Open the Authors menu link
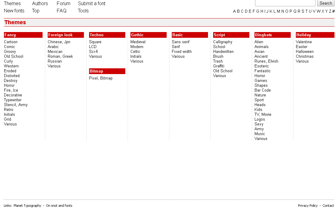The image size is (336, 211). (x=40, y=3)
